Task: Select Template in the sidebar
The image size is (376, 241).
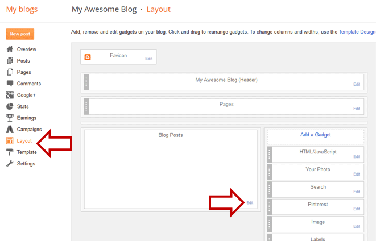Action: tap(27, 152)
